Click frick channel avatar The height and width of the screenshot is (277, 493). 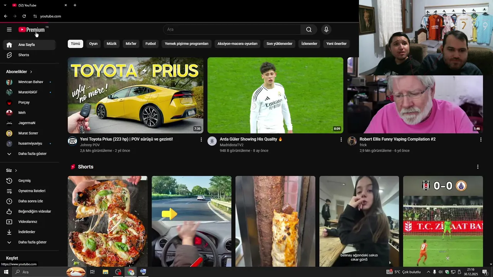(352, 141)
